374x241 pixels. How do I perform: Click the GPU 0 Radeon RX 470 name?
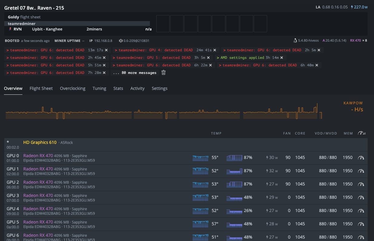[x=38, y=156]
